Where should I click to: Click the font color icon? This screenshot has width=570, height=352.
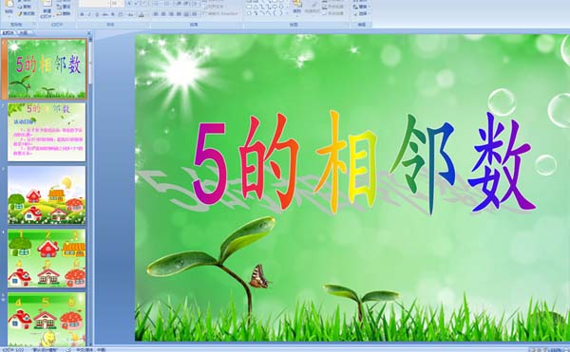click(x=142, y=14)
